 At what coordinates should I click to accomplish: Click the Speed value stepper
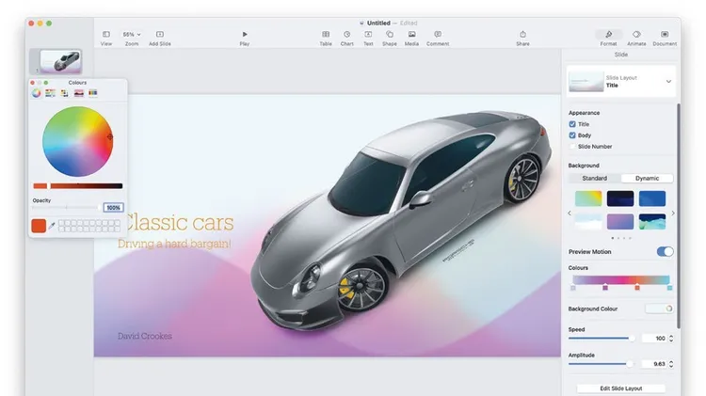click(671, 338)
